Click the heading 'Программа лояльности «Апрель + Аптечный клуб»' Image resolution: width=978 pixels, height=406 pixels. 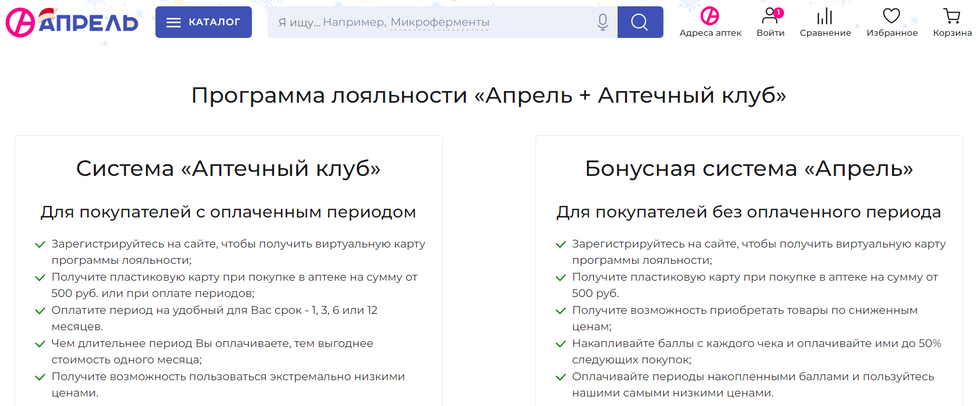click(488, 95)
